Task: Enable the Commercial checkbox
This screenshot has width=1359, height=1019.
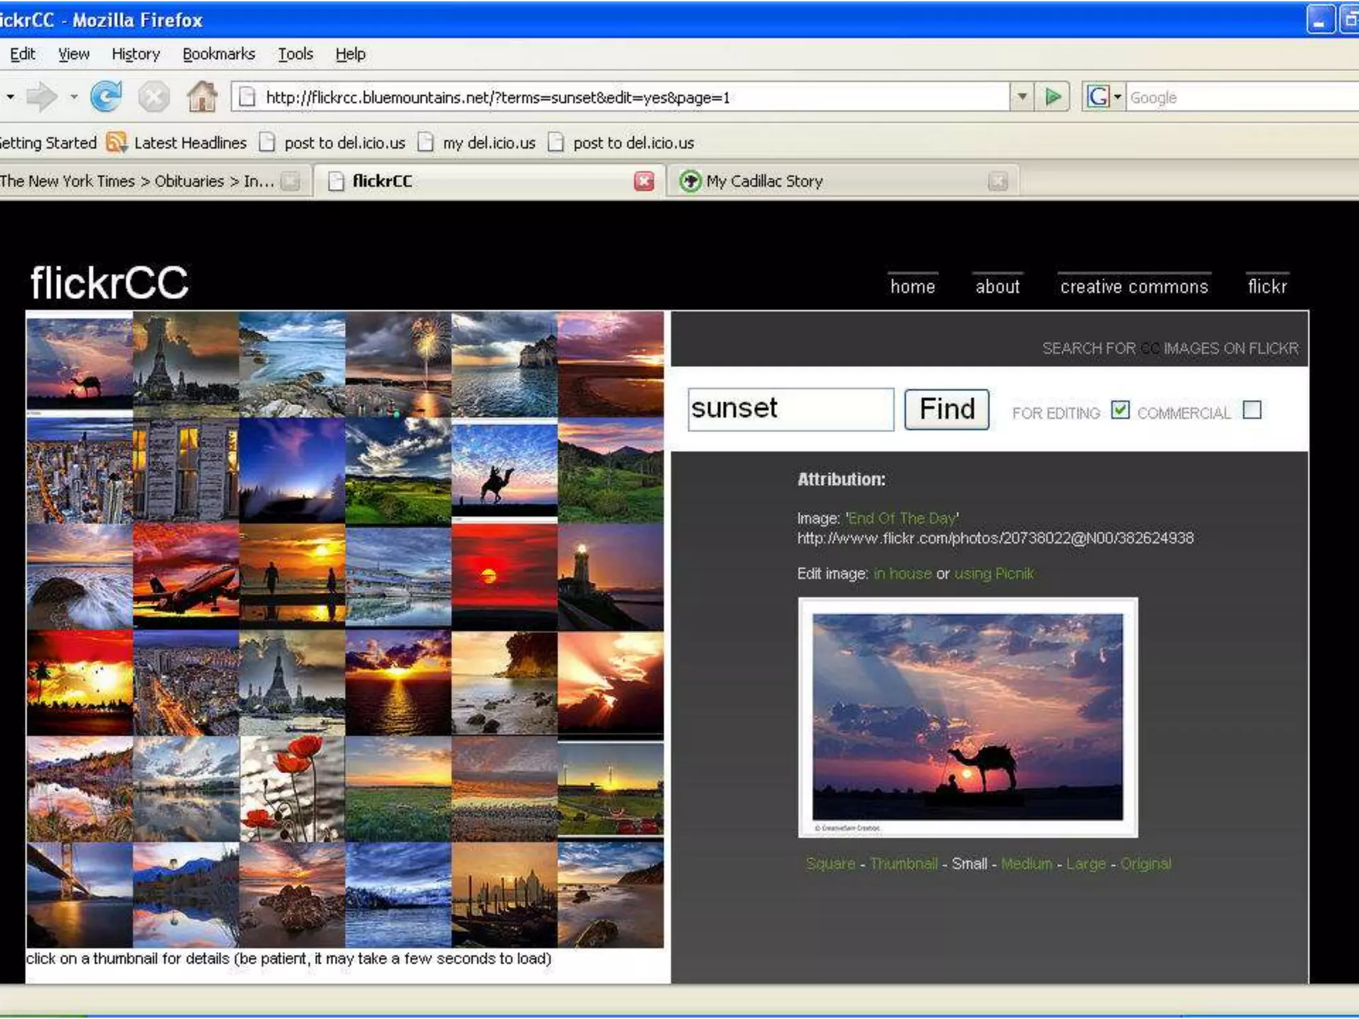Action: [1252, 411]
